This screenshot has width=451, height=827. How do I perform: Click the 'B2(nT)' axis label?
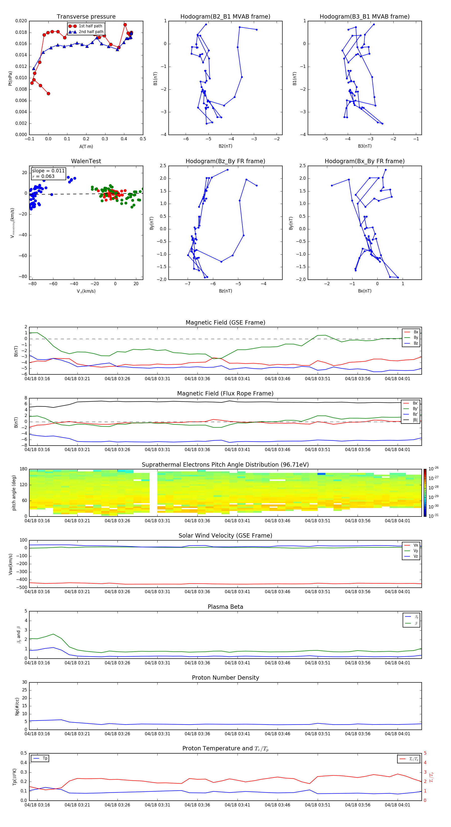(x=225, y=146)
